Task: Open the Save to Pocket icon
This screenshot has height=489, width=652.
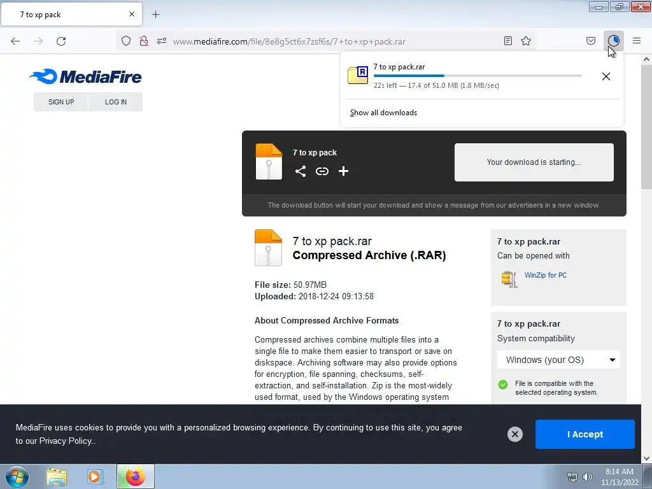Action: 591,41
